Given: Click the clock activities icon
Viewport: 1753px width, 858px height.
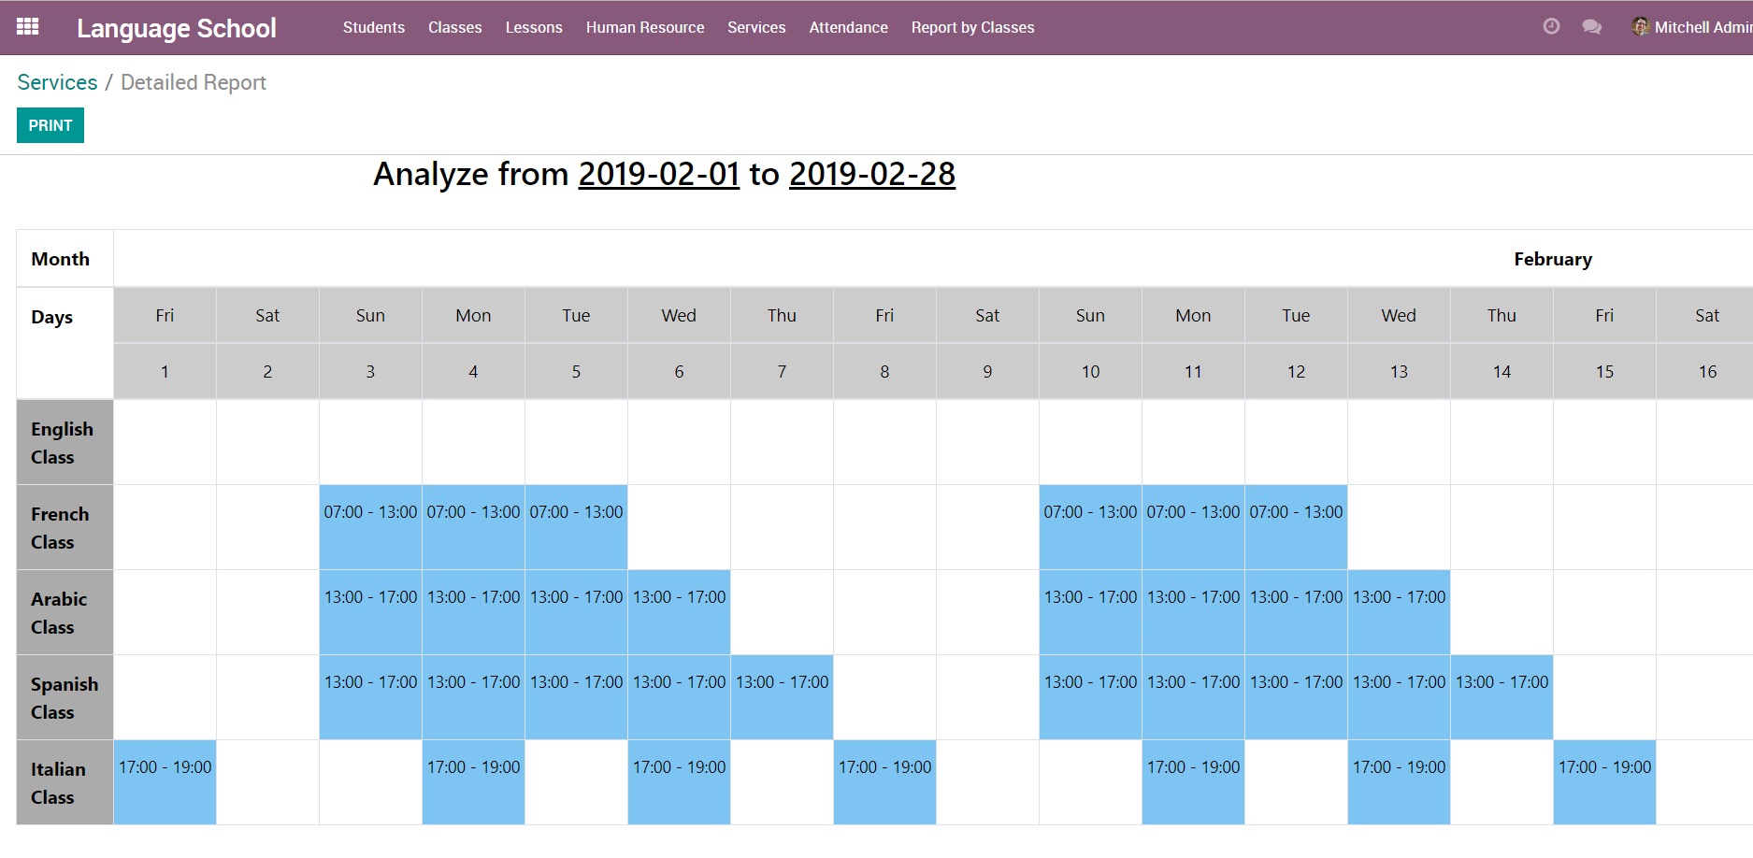Looking at the screenshot, I should click(1551, 27).
